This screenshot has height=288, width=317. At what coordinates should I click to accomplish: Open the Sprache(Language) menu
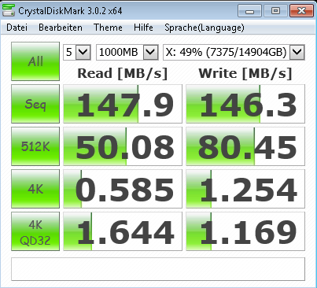tap(205, 28)
